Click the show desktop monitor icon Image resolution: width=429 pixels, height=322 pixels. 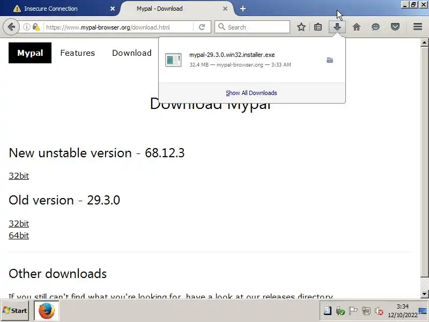pyautogui.click(x=423, y=311)
